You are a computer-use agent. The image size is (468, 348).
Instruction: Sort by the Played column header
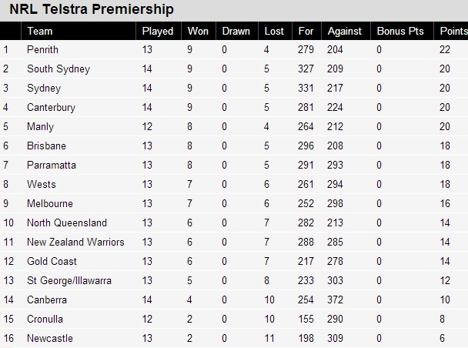[158, 32]
